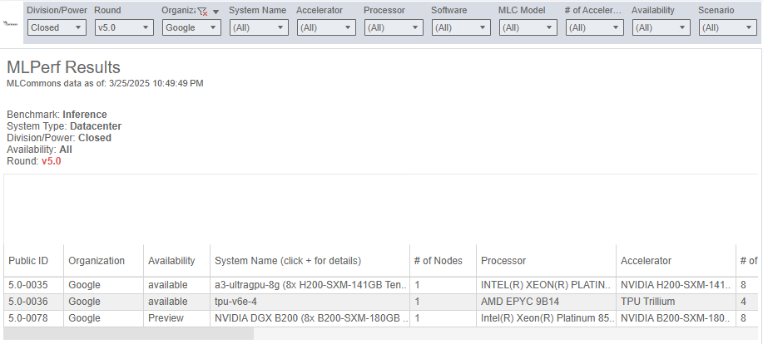763x344 pixels.
Task: Open the Round dropdown set to v5.0
Action: (124, 27)
